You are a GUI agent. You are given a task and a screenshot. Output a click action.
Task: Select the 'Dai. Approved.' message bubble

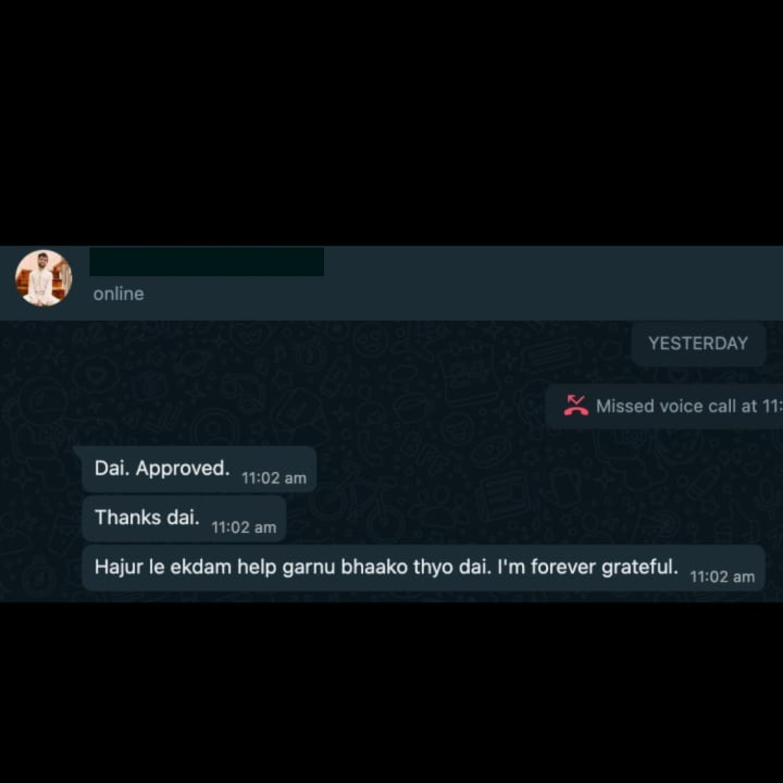(199, 469)
